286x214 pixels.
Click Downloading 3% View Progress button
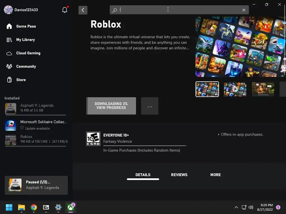111,106
